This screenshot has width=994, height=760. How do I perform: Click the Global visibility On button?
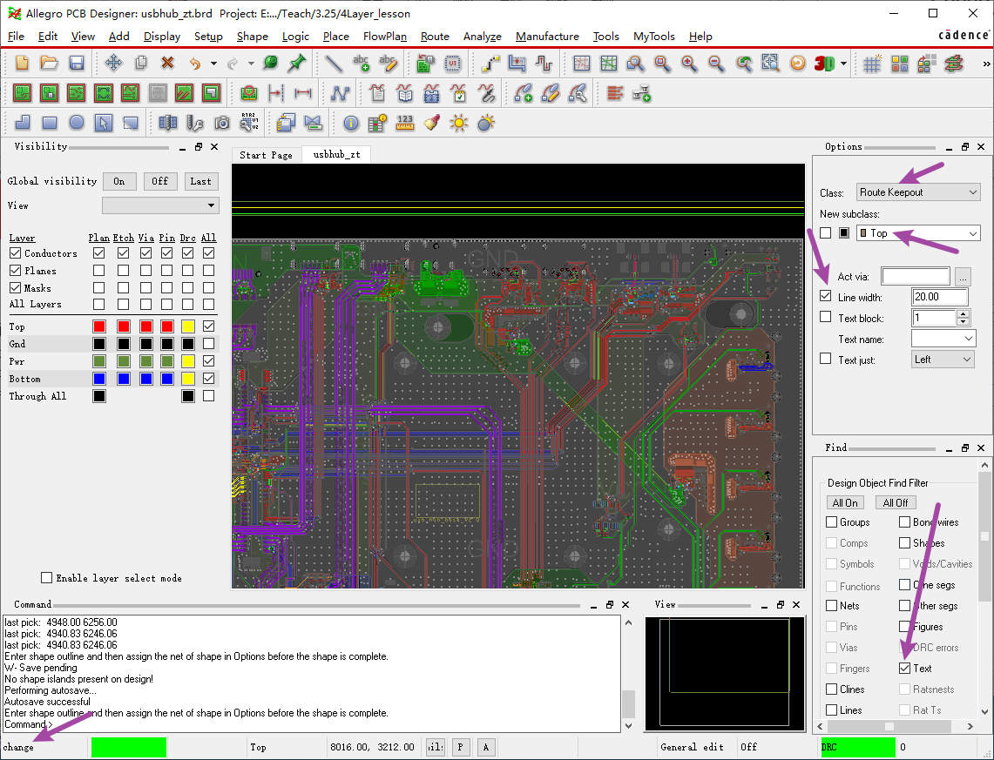(119, 181)
